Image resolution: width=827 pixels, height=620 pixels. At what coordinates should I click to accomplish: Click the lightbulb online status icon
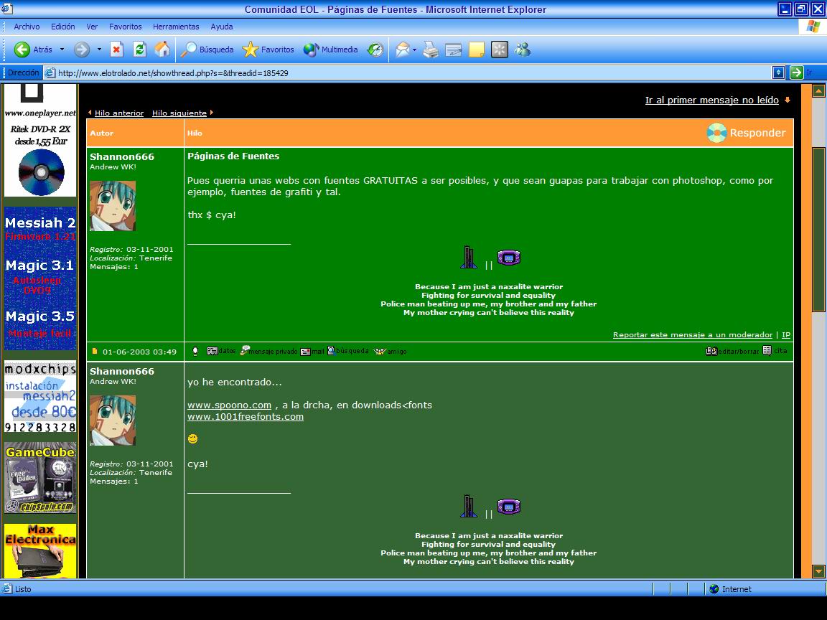tap(195, 351)
